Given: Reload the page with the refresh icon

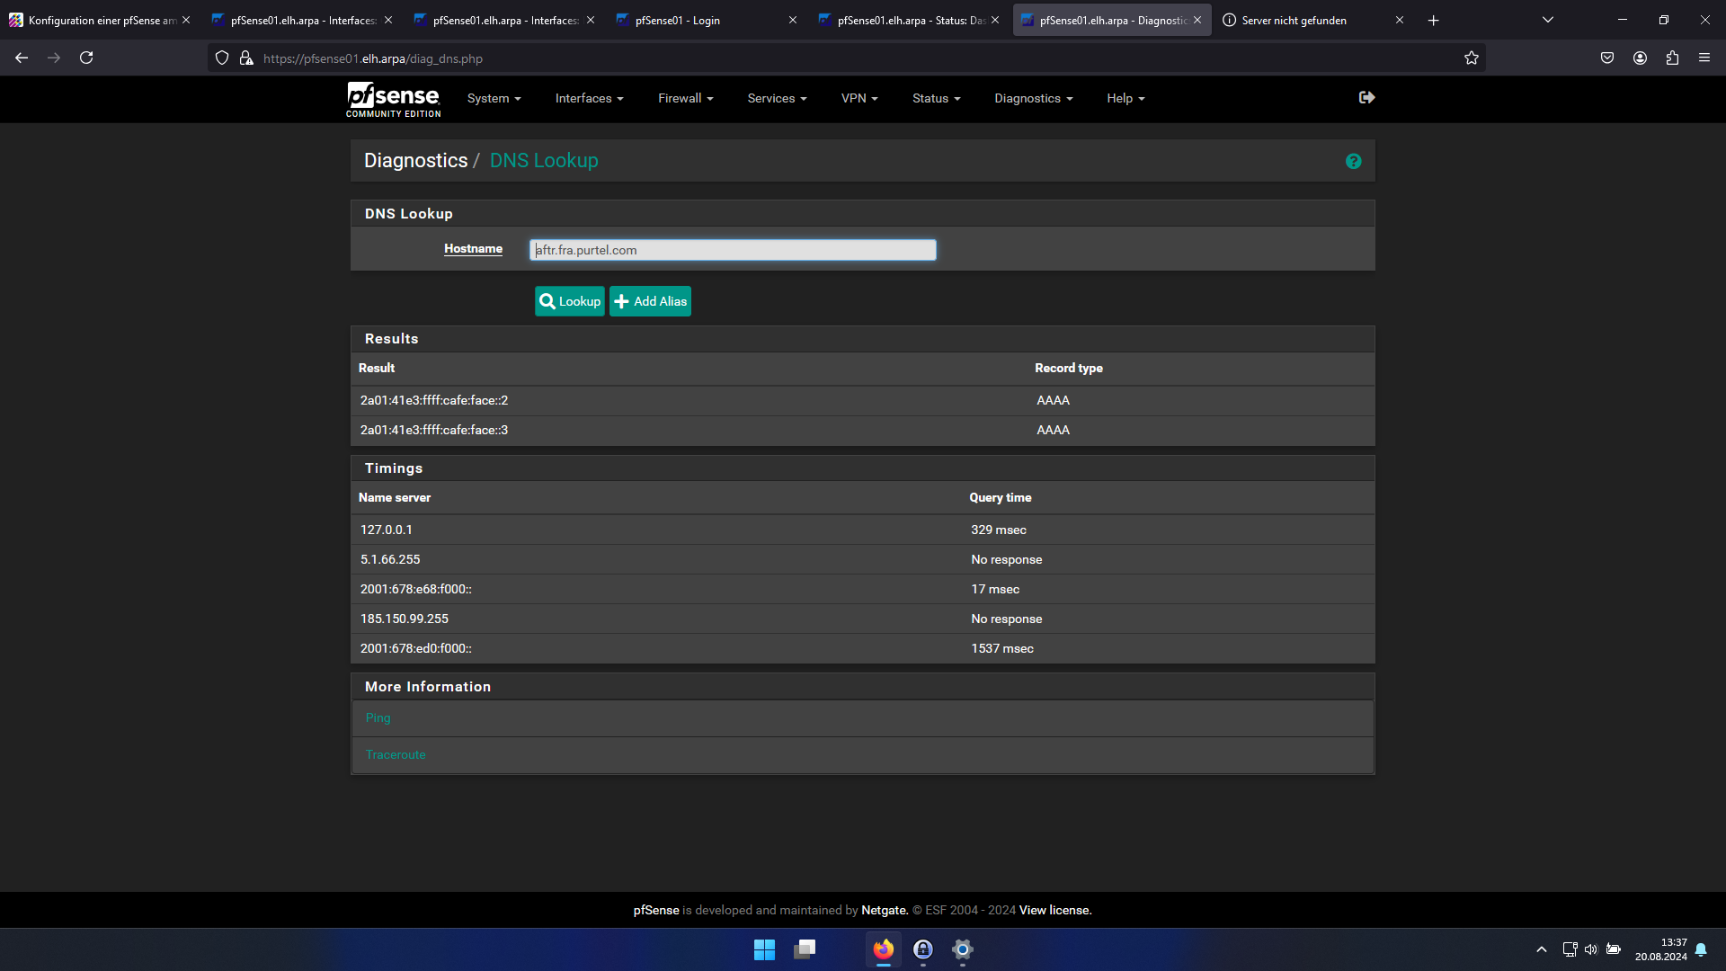Looking at the screenshot, I should pyautogui.click(x=86, y=58).
